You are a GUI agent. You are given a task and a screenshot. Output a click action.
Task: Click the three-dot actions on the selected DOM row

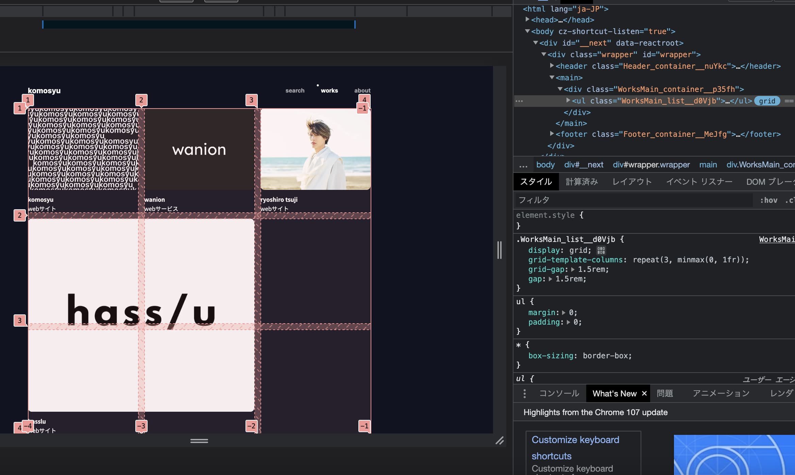click(x=519, y=101)
